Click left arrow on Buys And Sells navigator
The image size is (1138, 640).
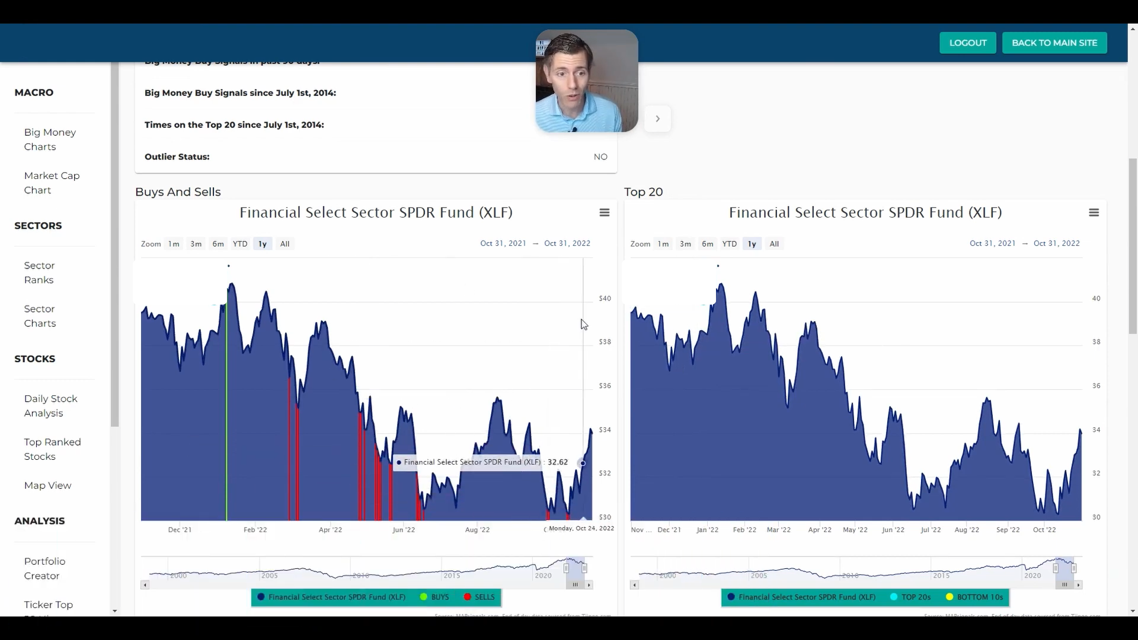[145, 585]
